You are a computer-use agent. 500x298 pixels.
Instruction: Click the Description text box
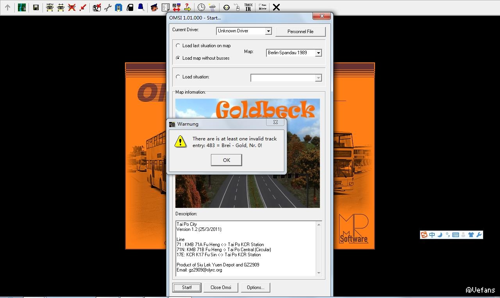[x=249, y=248]
